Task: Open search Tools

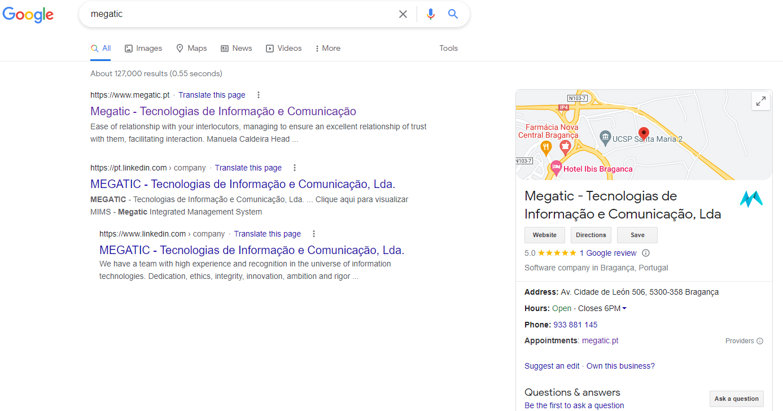Action: point(448,49)
